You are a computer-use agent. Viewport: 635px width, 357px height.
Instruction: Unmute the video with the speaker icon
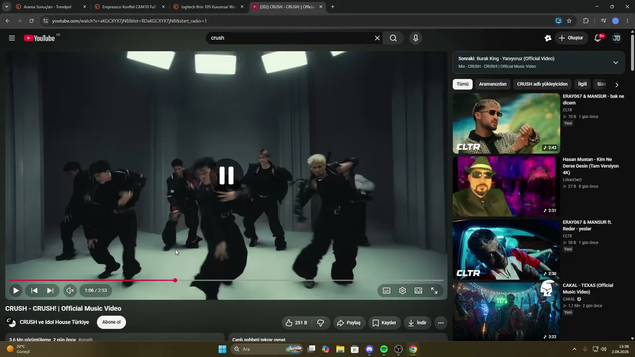tap(70, 291)
